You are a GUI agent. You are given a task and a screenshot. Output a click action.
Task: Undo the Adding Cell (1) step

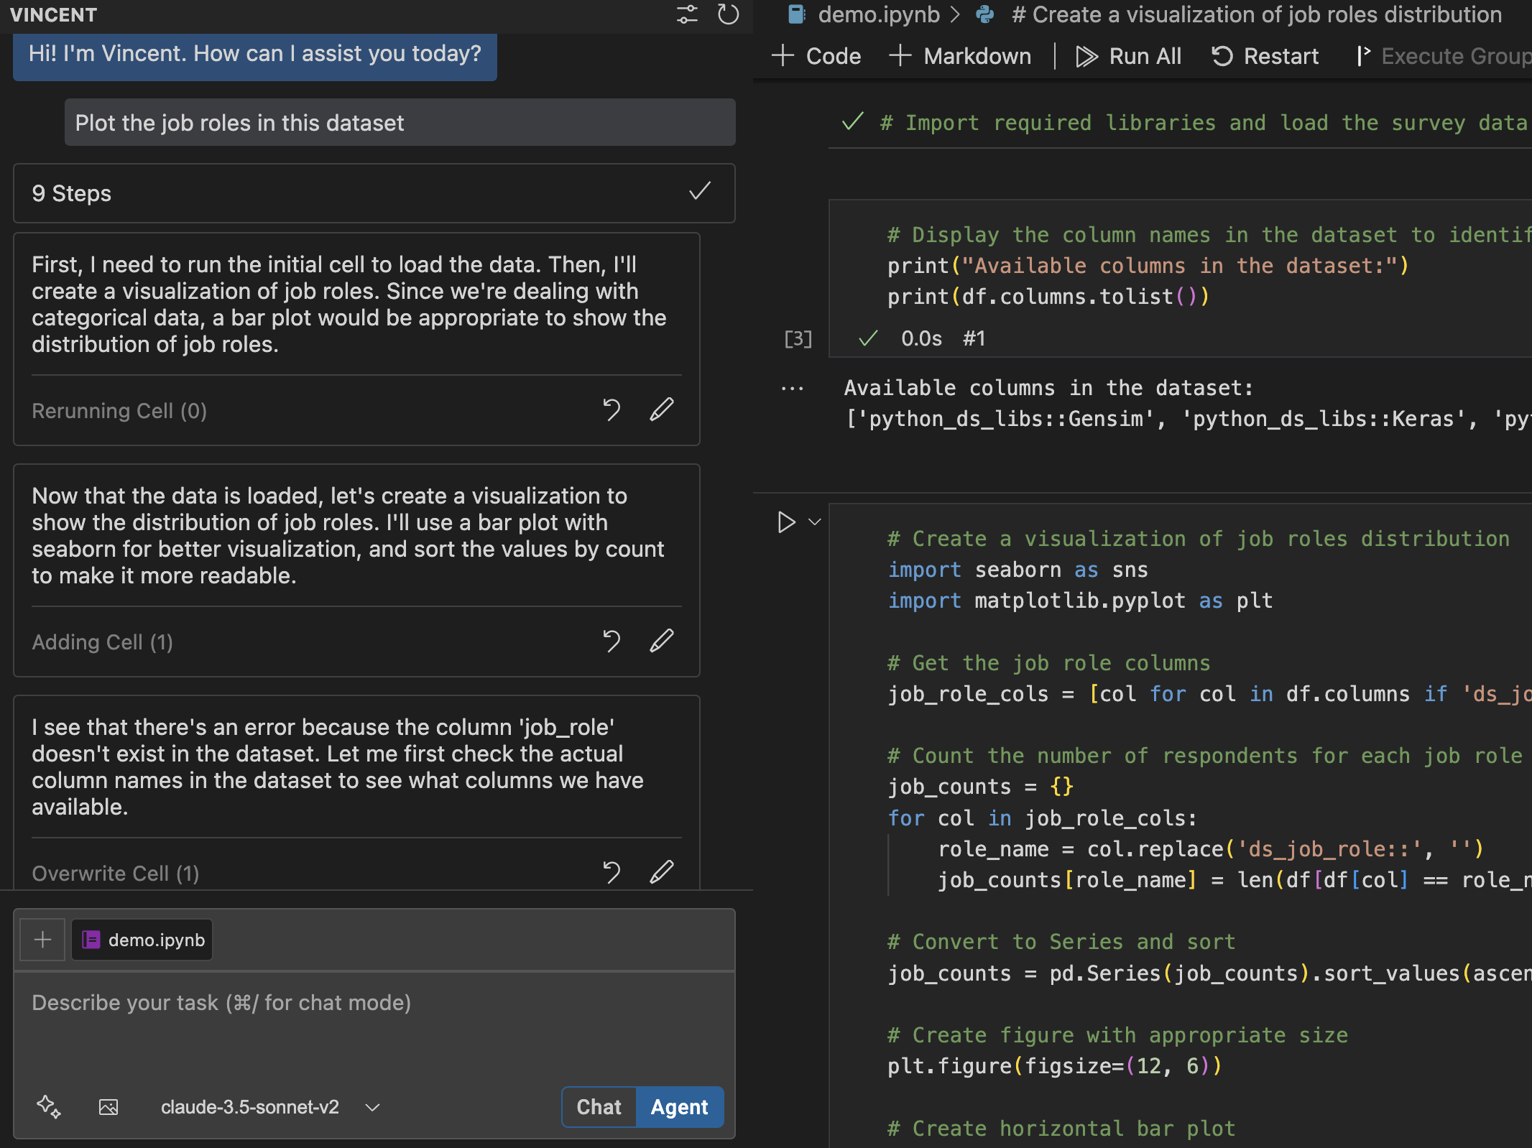[x=612, y=642]
